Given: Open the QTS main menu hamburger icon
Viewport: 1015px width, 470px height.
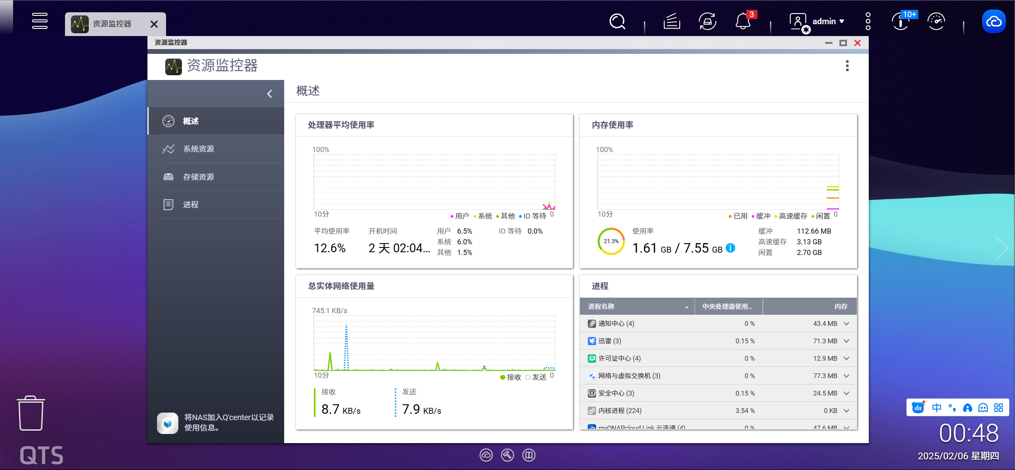Looking at the screenshot, I should (x=40, y=21).
